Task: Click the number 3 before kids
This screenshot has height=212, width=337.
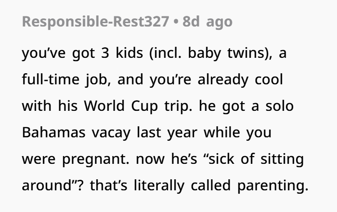Action: coord(105,53)
